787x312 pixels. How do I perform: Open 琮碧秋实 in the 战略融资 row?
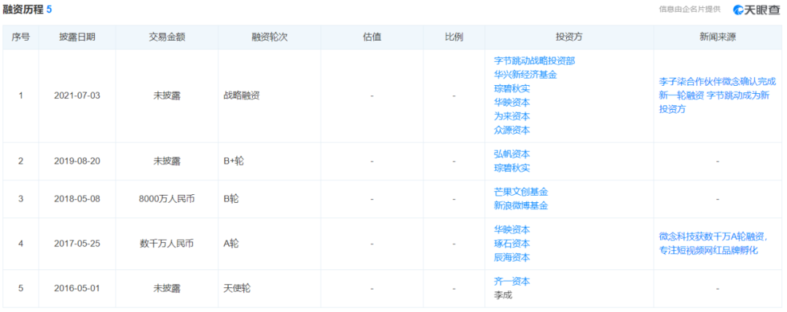(512, 89)
